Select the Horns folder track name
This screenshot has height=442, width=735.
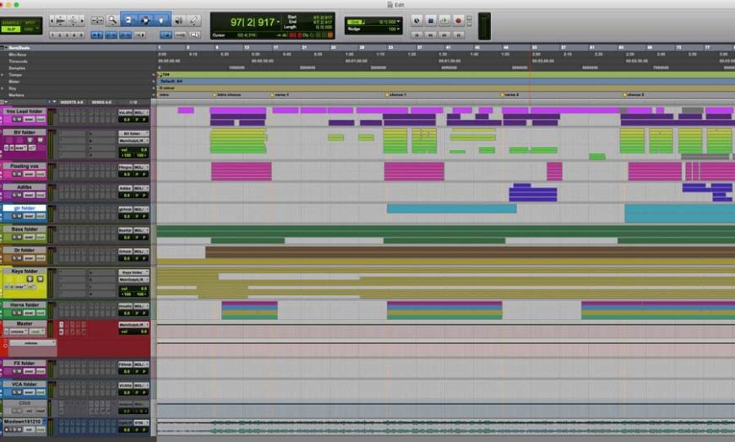coord(24,305)
